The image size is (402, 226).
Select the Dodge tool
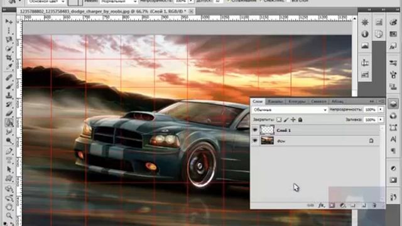(9, 141)
